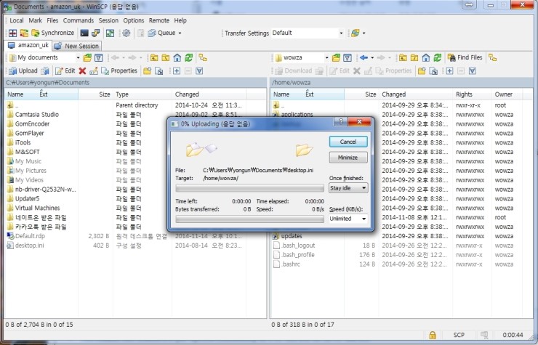Open the Session menu

click(108, 20)
